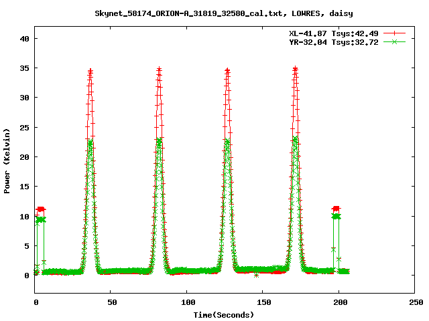Select the XL-41.87 Tsys:42.49 legend label
This screenshot has height=321, width=429.
[x=334, y=33]
